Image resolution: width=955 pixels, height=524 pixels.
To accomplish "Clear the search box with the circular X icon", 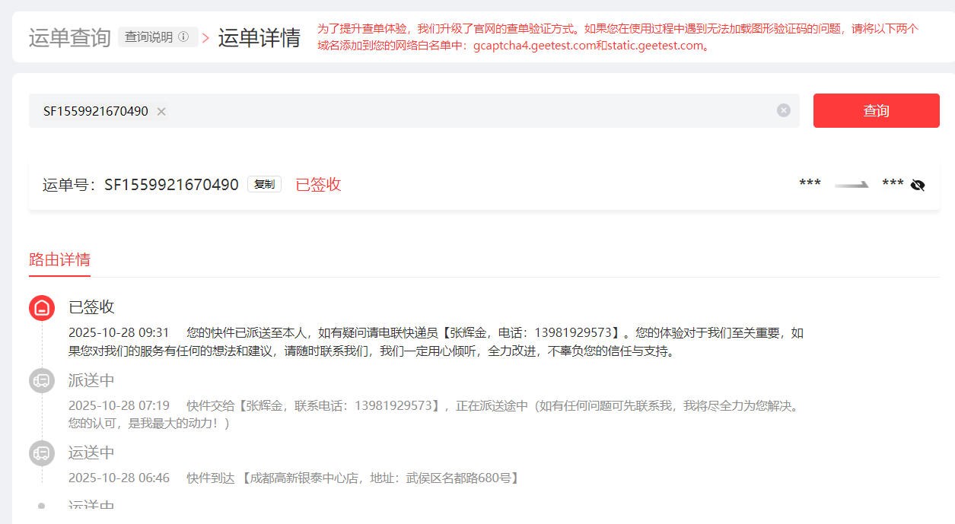I will (x=784, y=110).
